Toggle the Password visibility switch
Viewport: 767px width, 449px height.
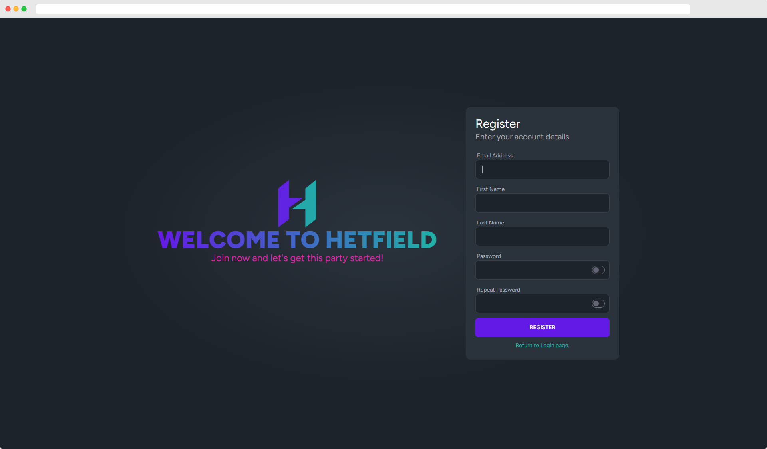pos(598,270)
